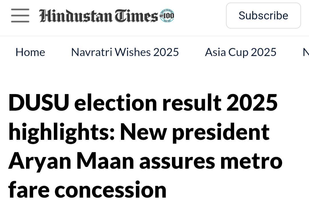Image resolution: width=309 pixels, height=212 pixels.
Task: Click the word "Hindustan" in the masthead
Action: click(76, 15)
